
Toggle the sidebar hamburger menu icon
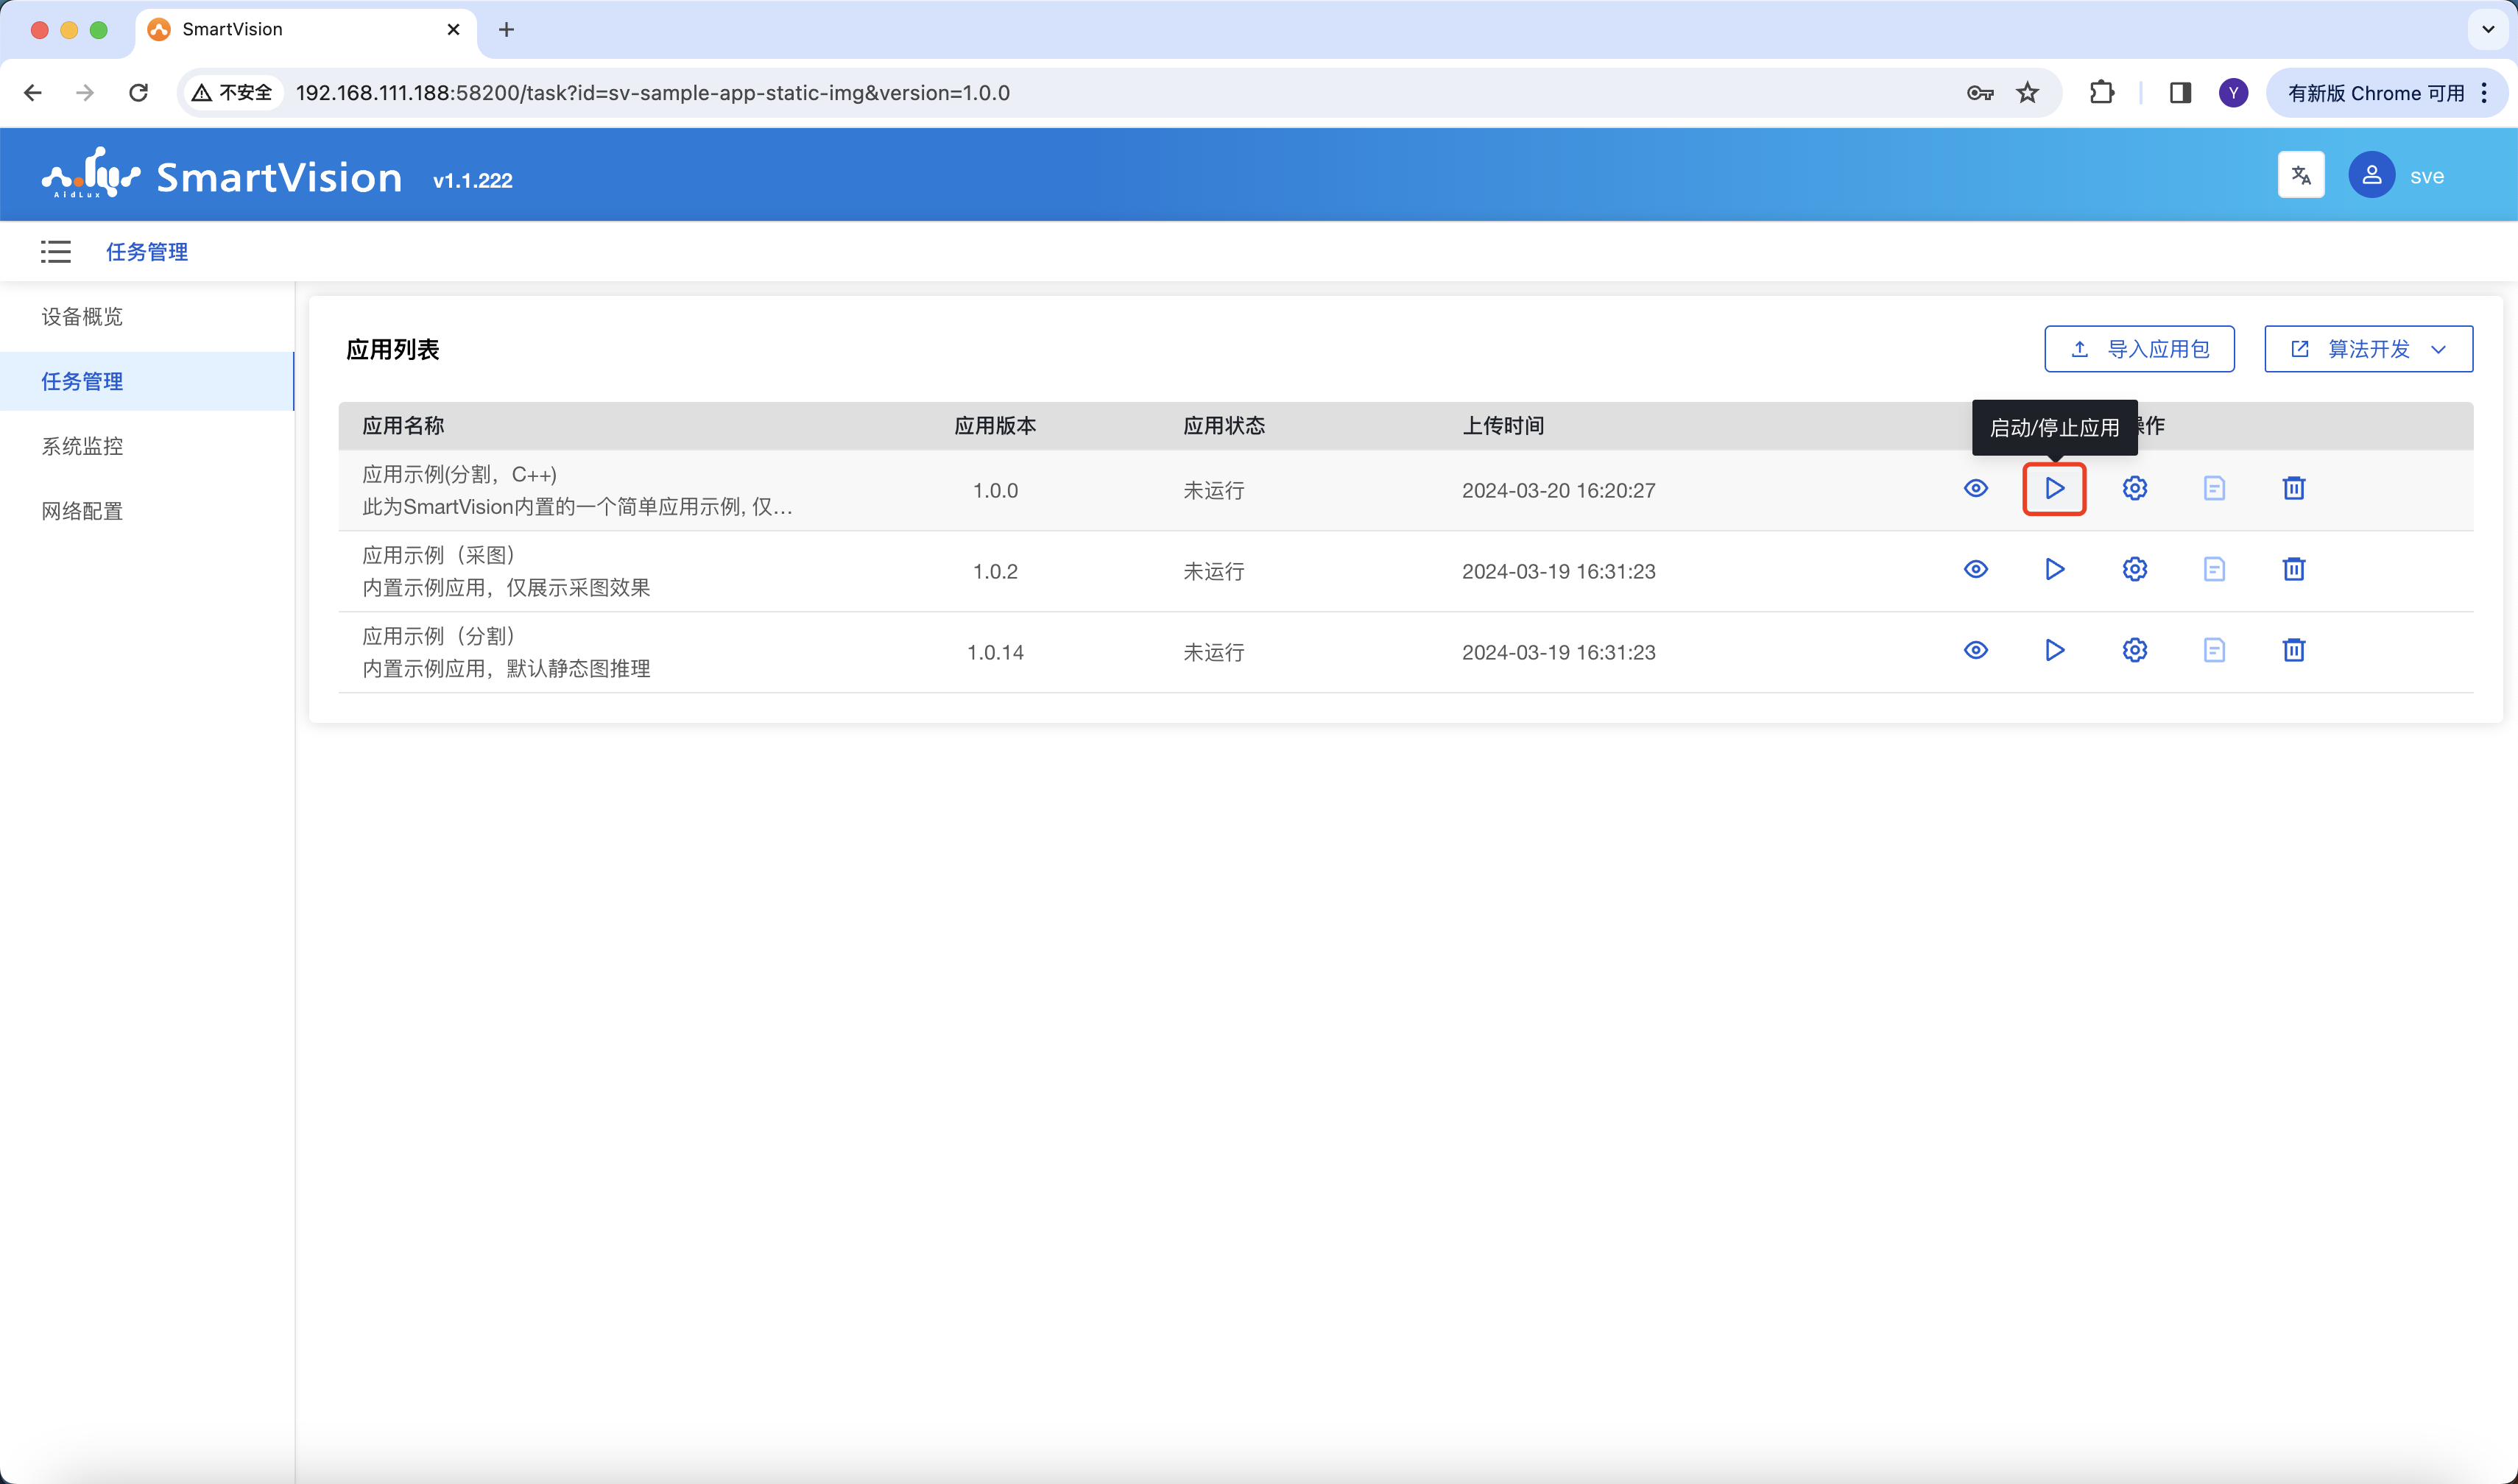pyautogui.click(x=56, y=252)
